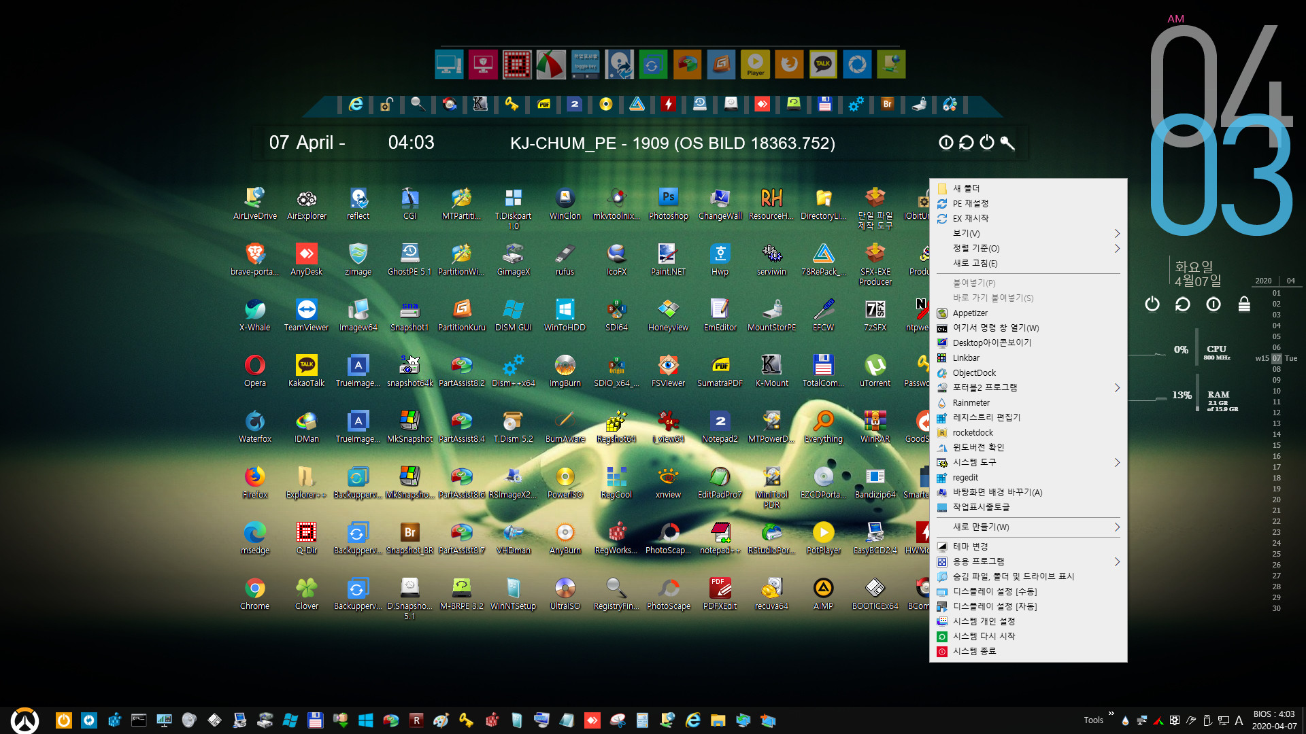Click the restart icon on the info bar
Screen dimensions: 1306x734
[966, 143]
